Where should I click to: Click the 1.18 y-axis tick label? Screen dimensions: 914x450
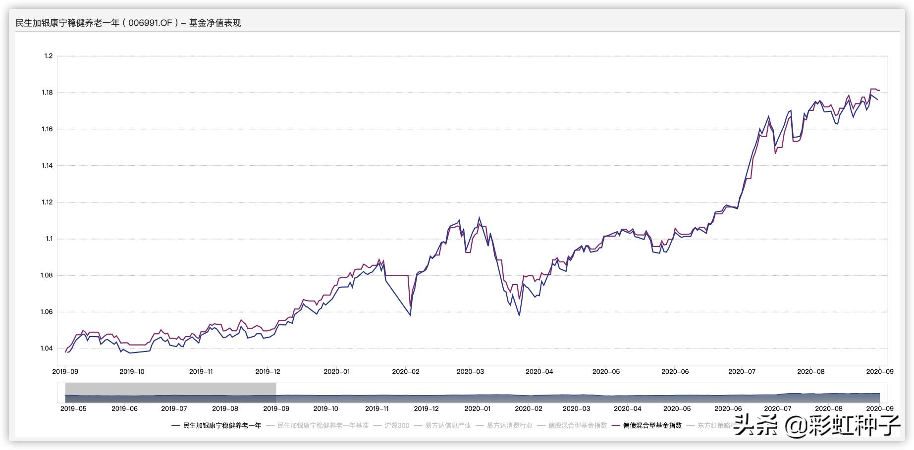click(x=47, y=93)
